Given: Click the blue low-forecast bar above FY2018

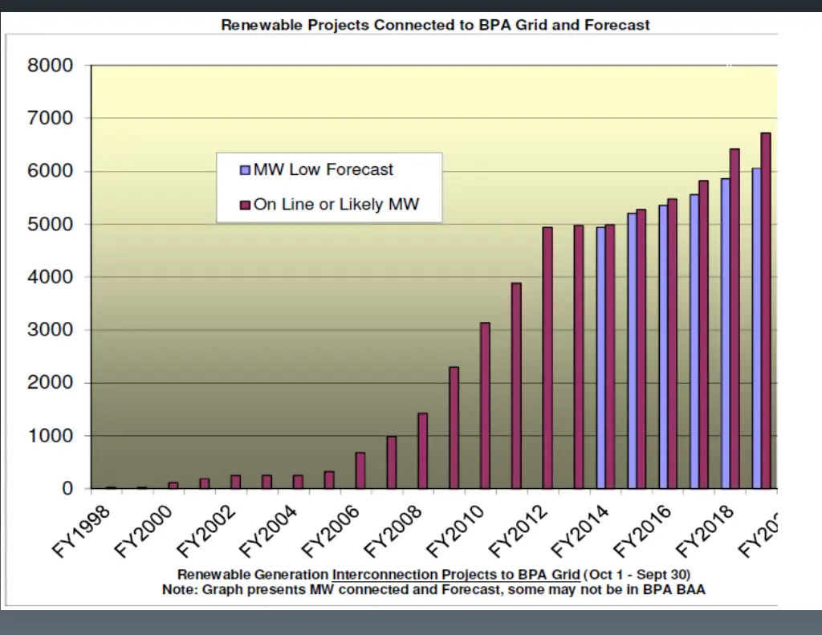Looking at the screenshot, I should coord(726,333).
